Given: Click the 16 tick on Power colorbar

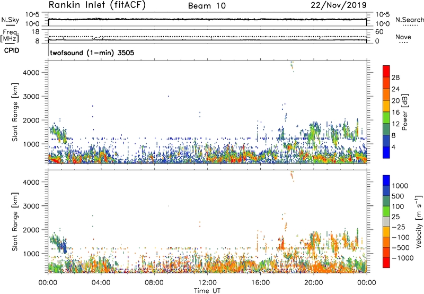Looking at the screenshot, I should (395, 113).
